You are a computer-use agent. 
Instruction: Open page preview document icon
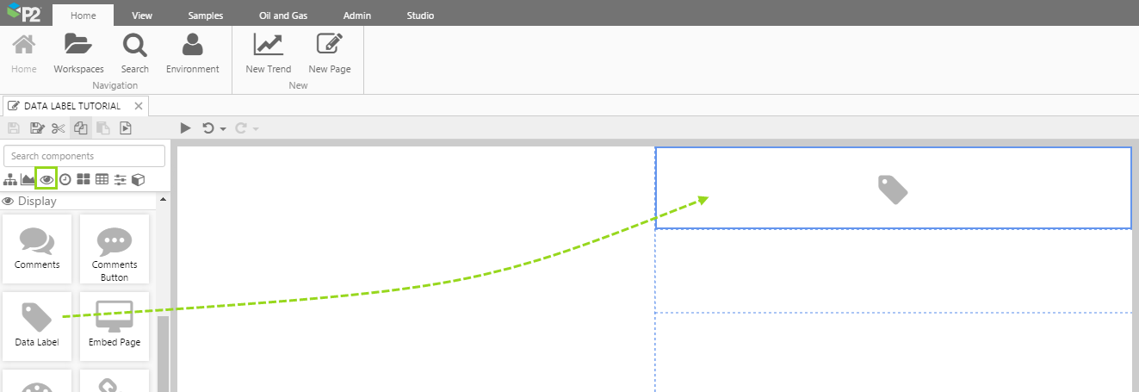coord(126,128)
